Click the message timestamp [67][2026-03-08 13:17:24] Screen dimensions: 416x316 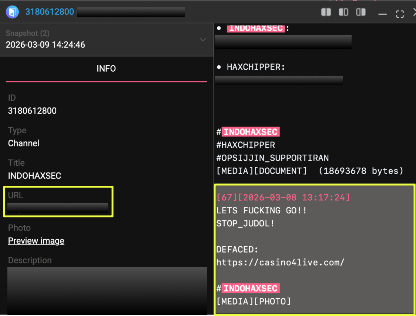click(x=283, y=197)
